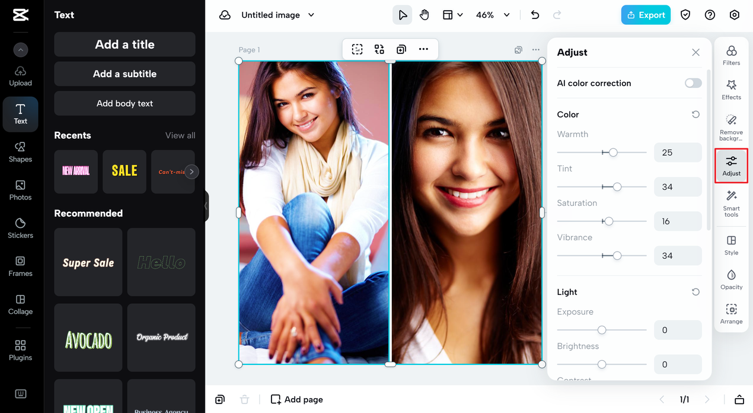Choose the SALE recent text style
Image resolution: width=753 pixels, height=413 pixels.
click(x=125, y=171)
